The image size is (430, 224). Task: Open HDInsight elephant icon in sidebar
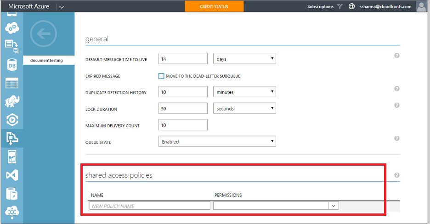coord(11,102)
